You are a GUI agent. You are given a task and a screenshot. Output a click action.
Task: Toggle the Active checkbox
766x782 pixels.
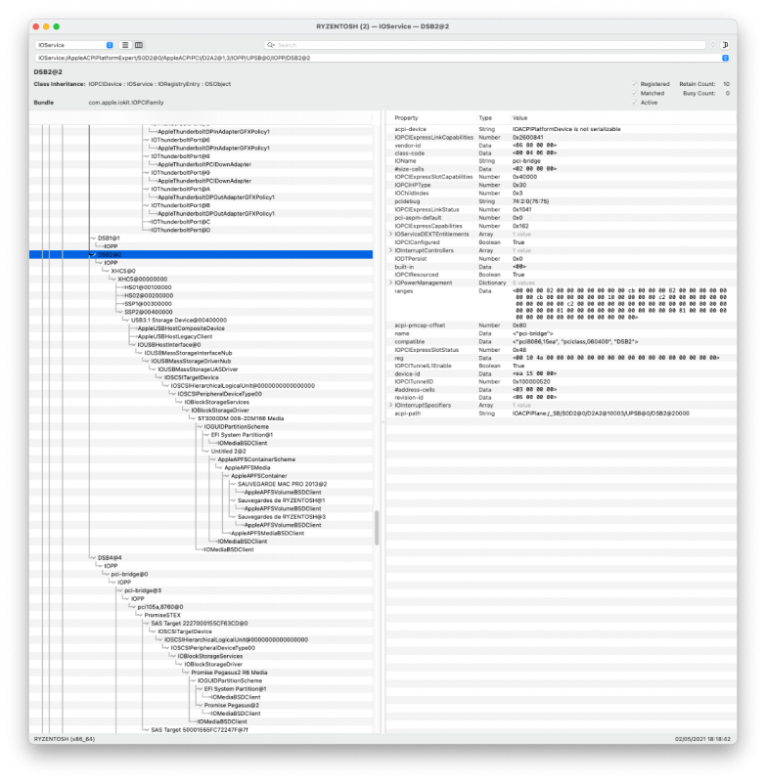(x=634, y=103)
